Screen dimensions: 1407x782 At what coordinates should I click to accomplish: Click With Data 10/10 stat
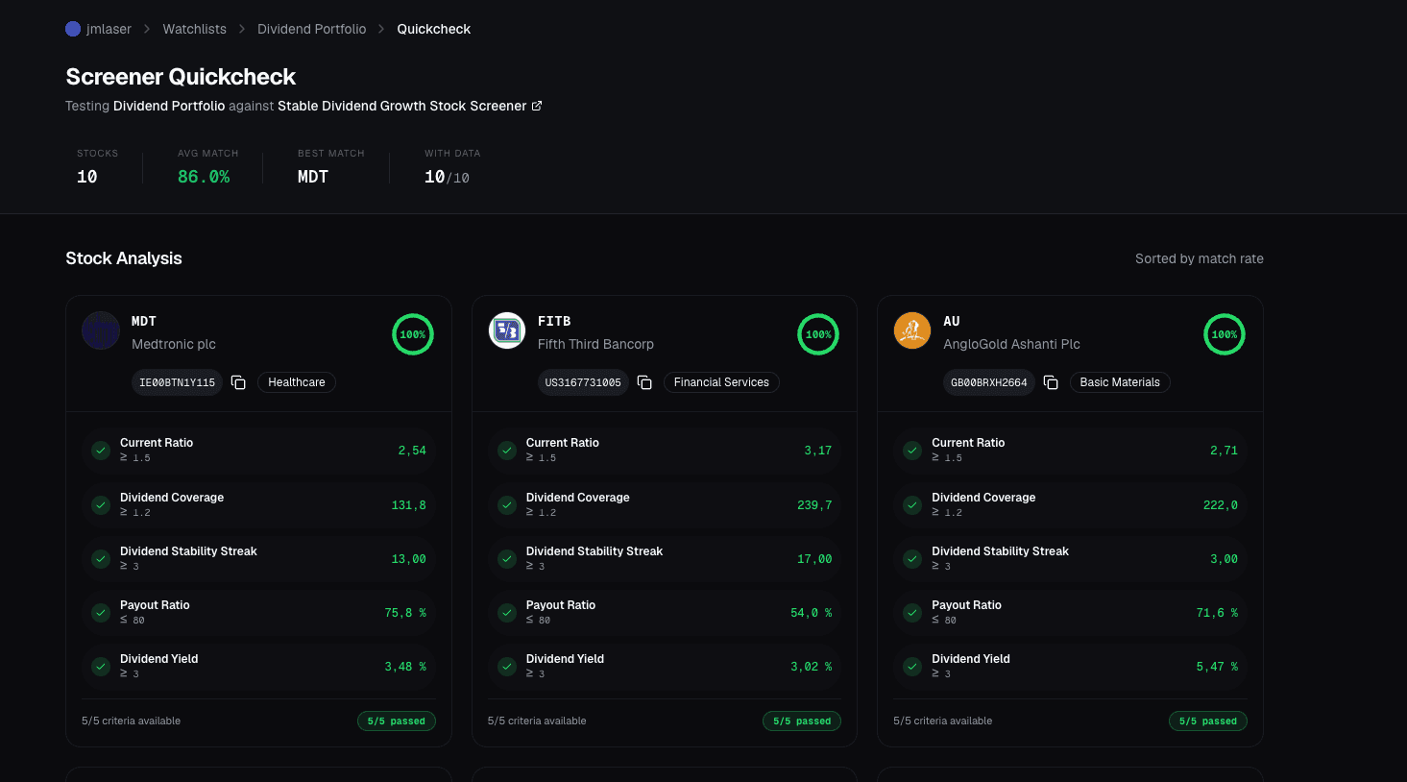tap(452, 167)
